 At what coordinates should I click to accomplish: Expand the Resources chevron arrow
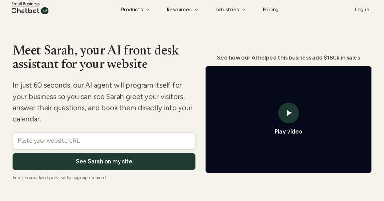click(x=196, y=10)
